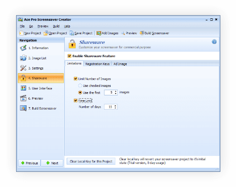Open the Help menu
Screen dimensions: 236x187
tap(67, 26)
